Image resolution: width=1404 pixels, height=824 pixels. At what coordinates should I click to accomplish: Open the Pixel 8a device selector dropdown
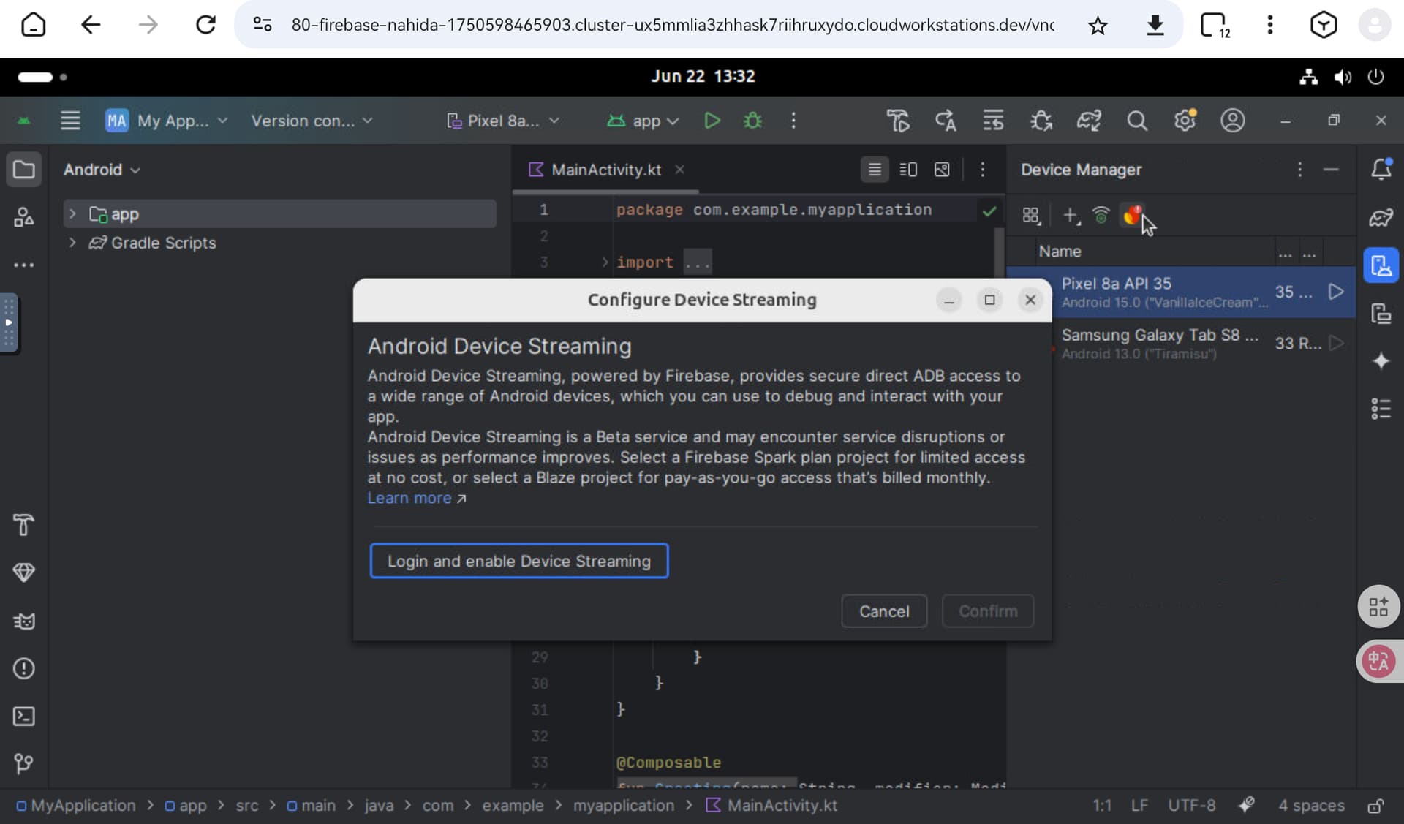(503, 121)
